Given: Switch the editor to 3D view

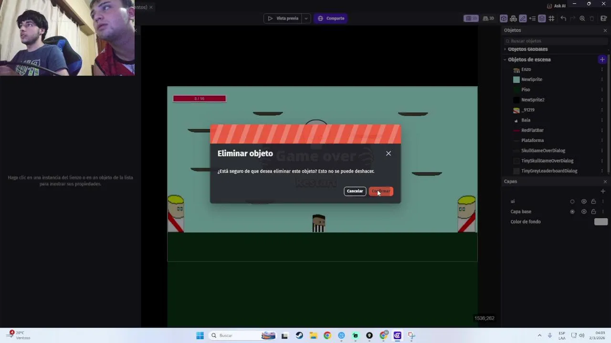Looking at the screenshot, I should click(488, 18).
